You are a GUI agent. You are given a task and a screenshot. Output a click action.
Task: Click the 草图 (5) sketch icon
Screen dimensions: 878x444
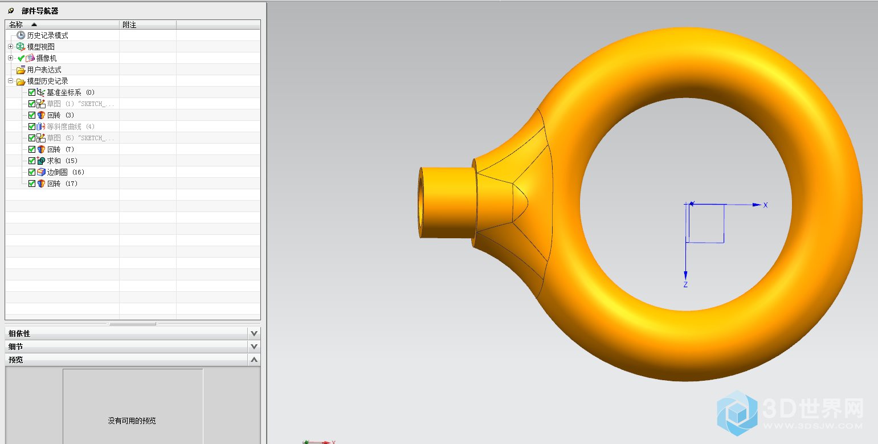41,138
